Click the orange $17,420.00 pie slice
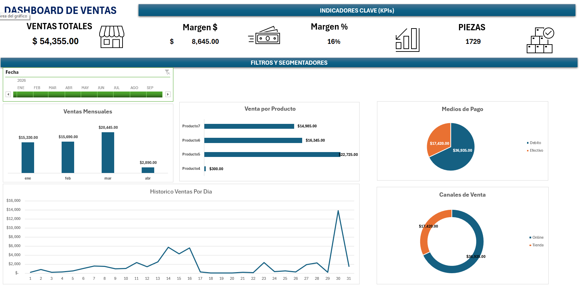 pos(439,139)
